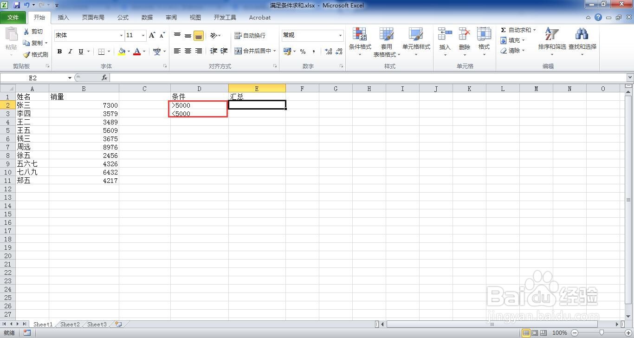The height and width of the screenshot is (338, 634).
Task: Toggle Bold formatting
Action: pyautogui.click(x=59, y=52)
